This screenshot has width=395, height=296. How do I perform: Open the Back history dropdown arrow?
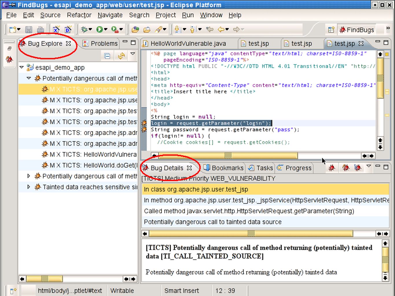click(x=227, y=29)
